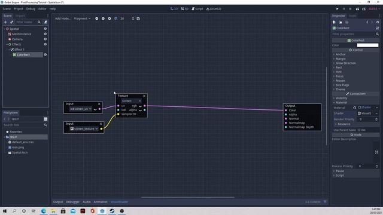Open ColorRect object properties tools icon

378,28
